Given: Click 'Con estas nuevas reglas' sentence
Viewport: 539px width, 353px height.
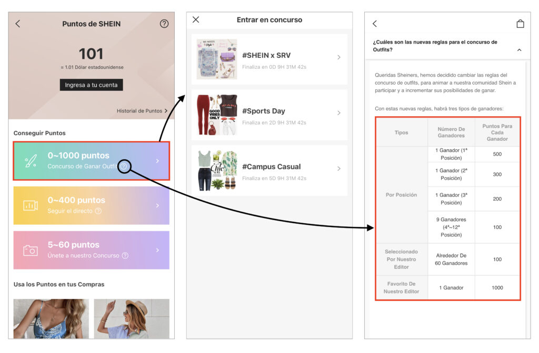Looking at the screenshot, I should click(439, 109).
